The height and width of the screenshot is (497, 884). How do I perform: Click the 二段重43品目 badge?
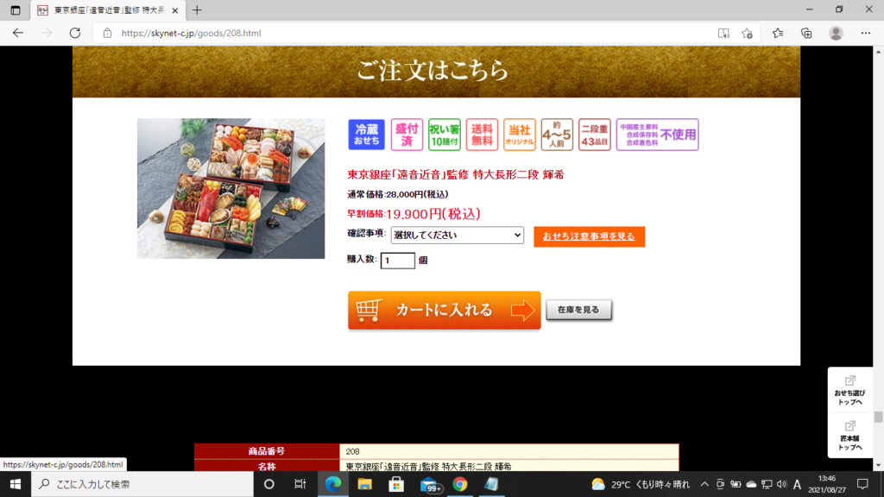pos(594,135)
